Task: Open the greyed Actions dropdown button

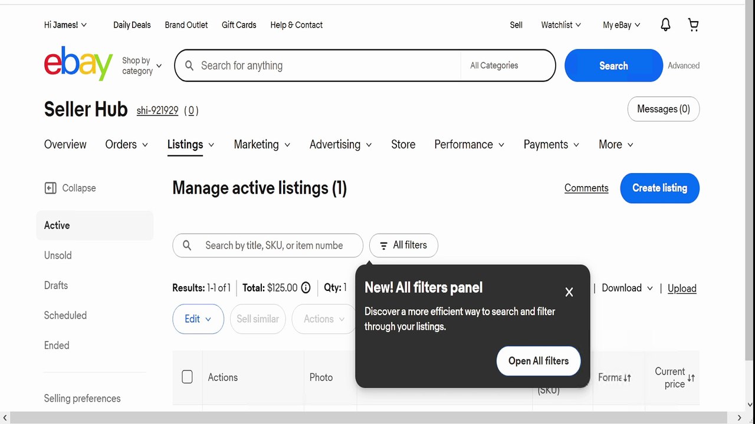Action: pos(323,319)
